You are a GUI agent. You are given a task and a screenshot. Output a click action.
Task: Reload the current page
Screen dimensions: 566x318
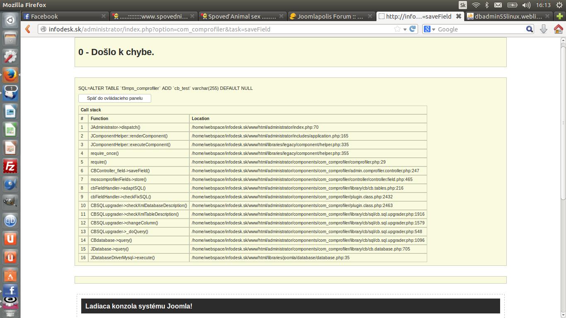(412, 29)
